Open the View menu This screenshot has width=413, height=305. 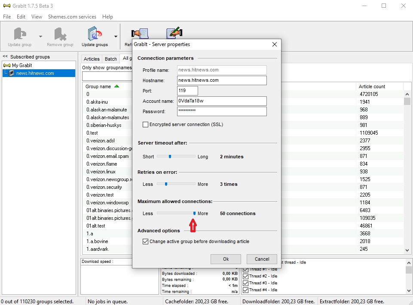(37, 17)
